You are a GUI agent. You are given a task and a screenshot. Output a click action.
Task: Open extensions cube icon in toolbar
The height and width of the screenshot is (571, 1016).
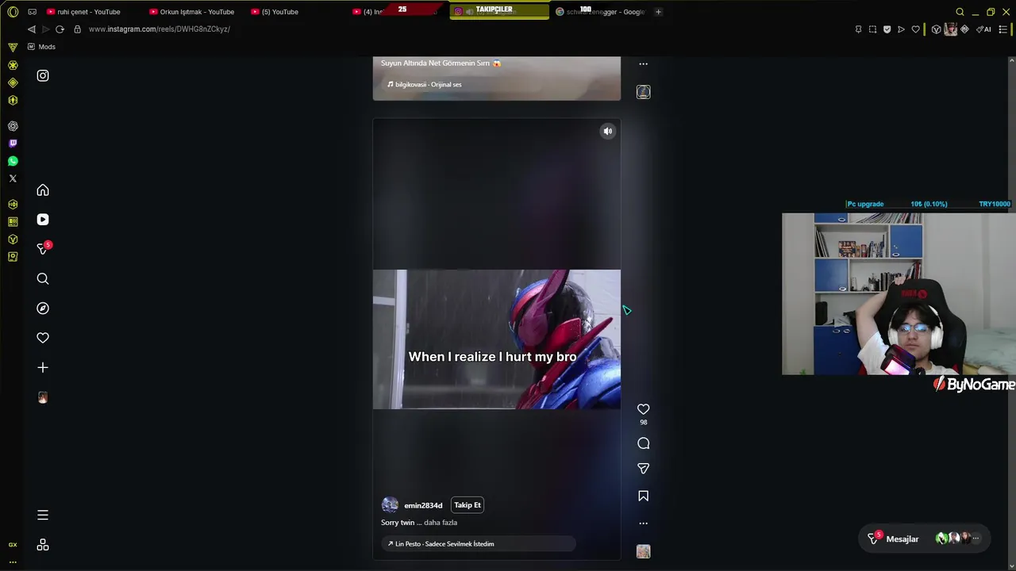click(x=936, y=29)
